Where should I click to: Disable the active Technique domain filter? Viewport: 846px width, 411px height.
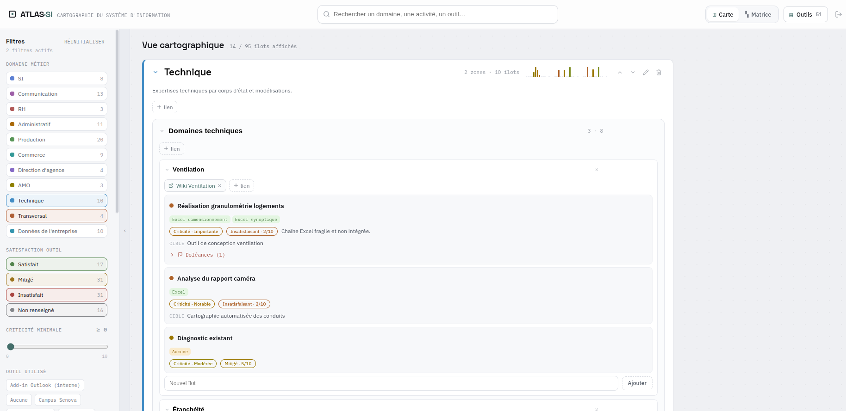tap(56, 201)
